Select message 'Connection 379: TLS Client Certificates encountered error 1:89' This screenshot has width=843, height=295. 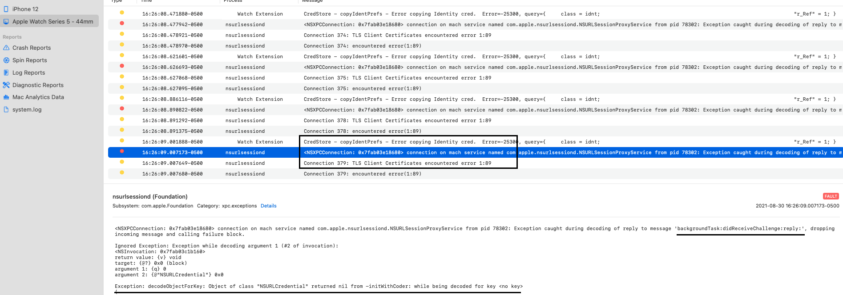point(397,163)
